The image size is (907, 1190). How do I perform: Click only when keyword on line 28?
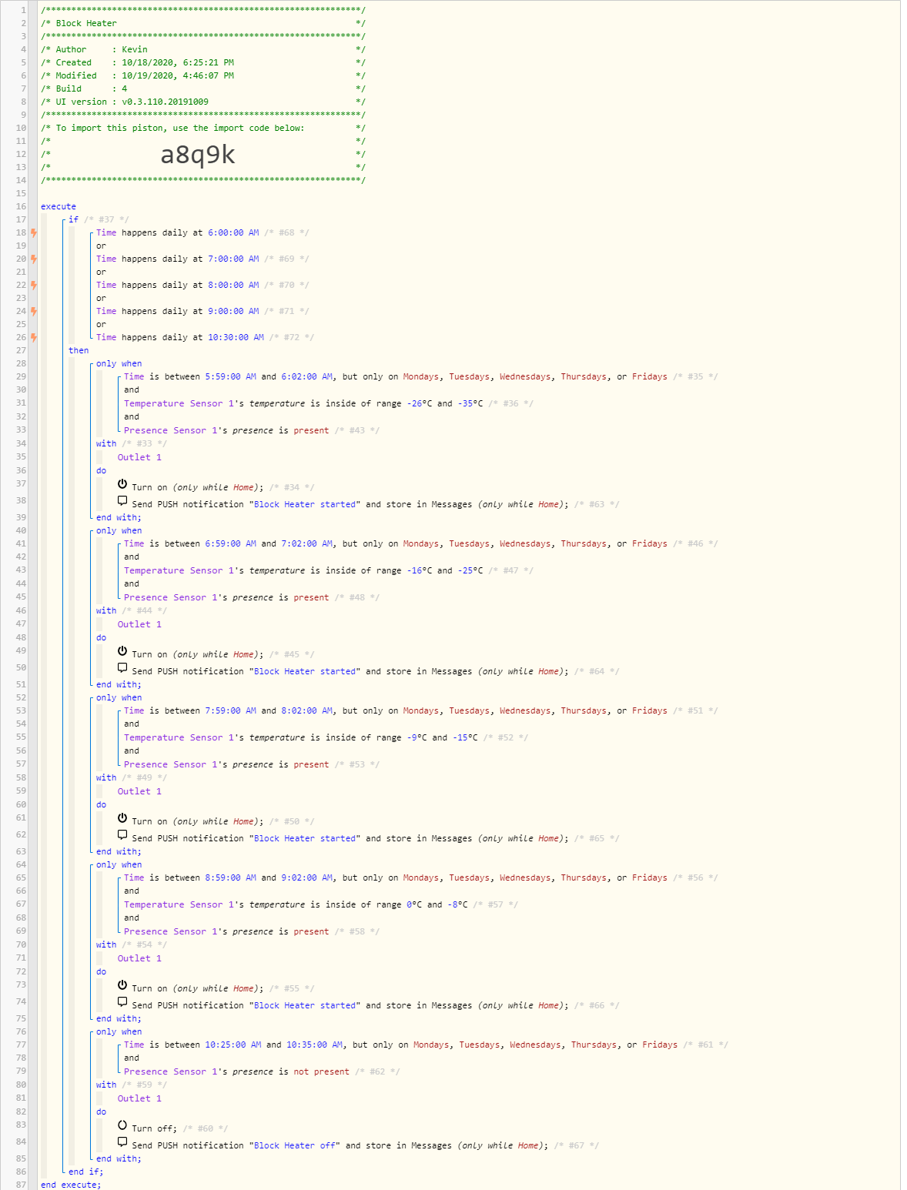click(x=119, y=363)
